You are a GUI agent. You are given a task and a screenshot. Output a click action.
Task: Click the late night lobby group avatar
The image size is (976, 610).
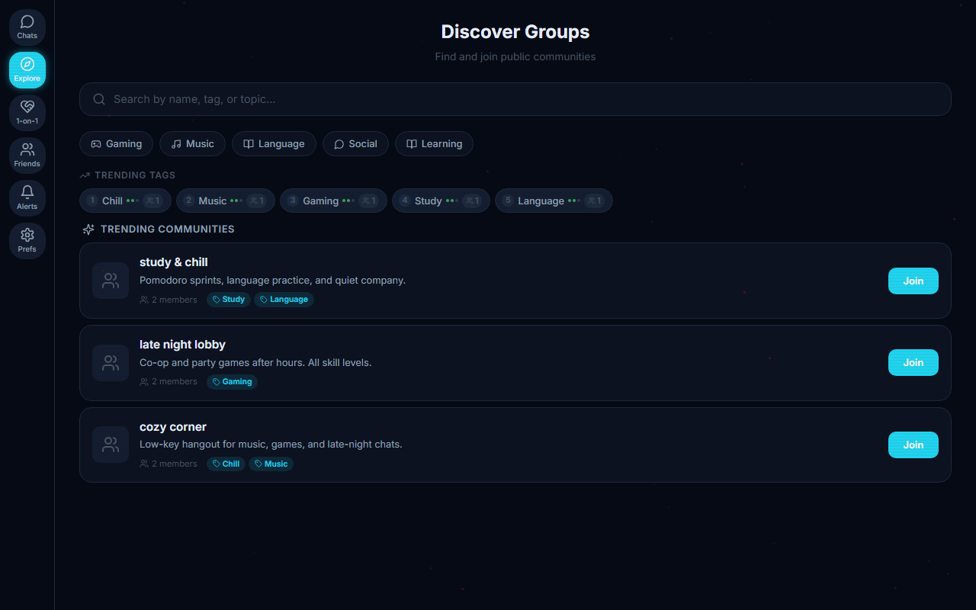pos(111,363)
